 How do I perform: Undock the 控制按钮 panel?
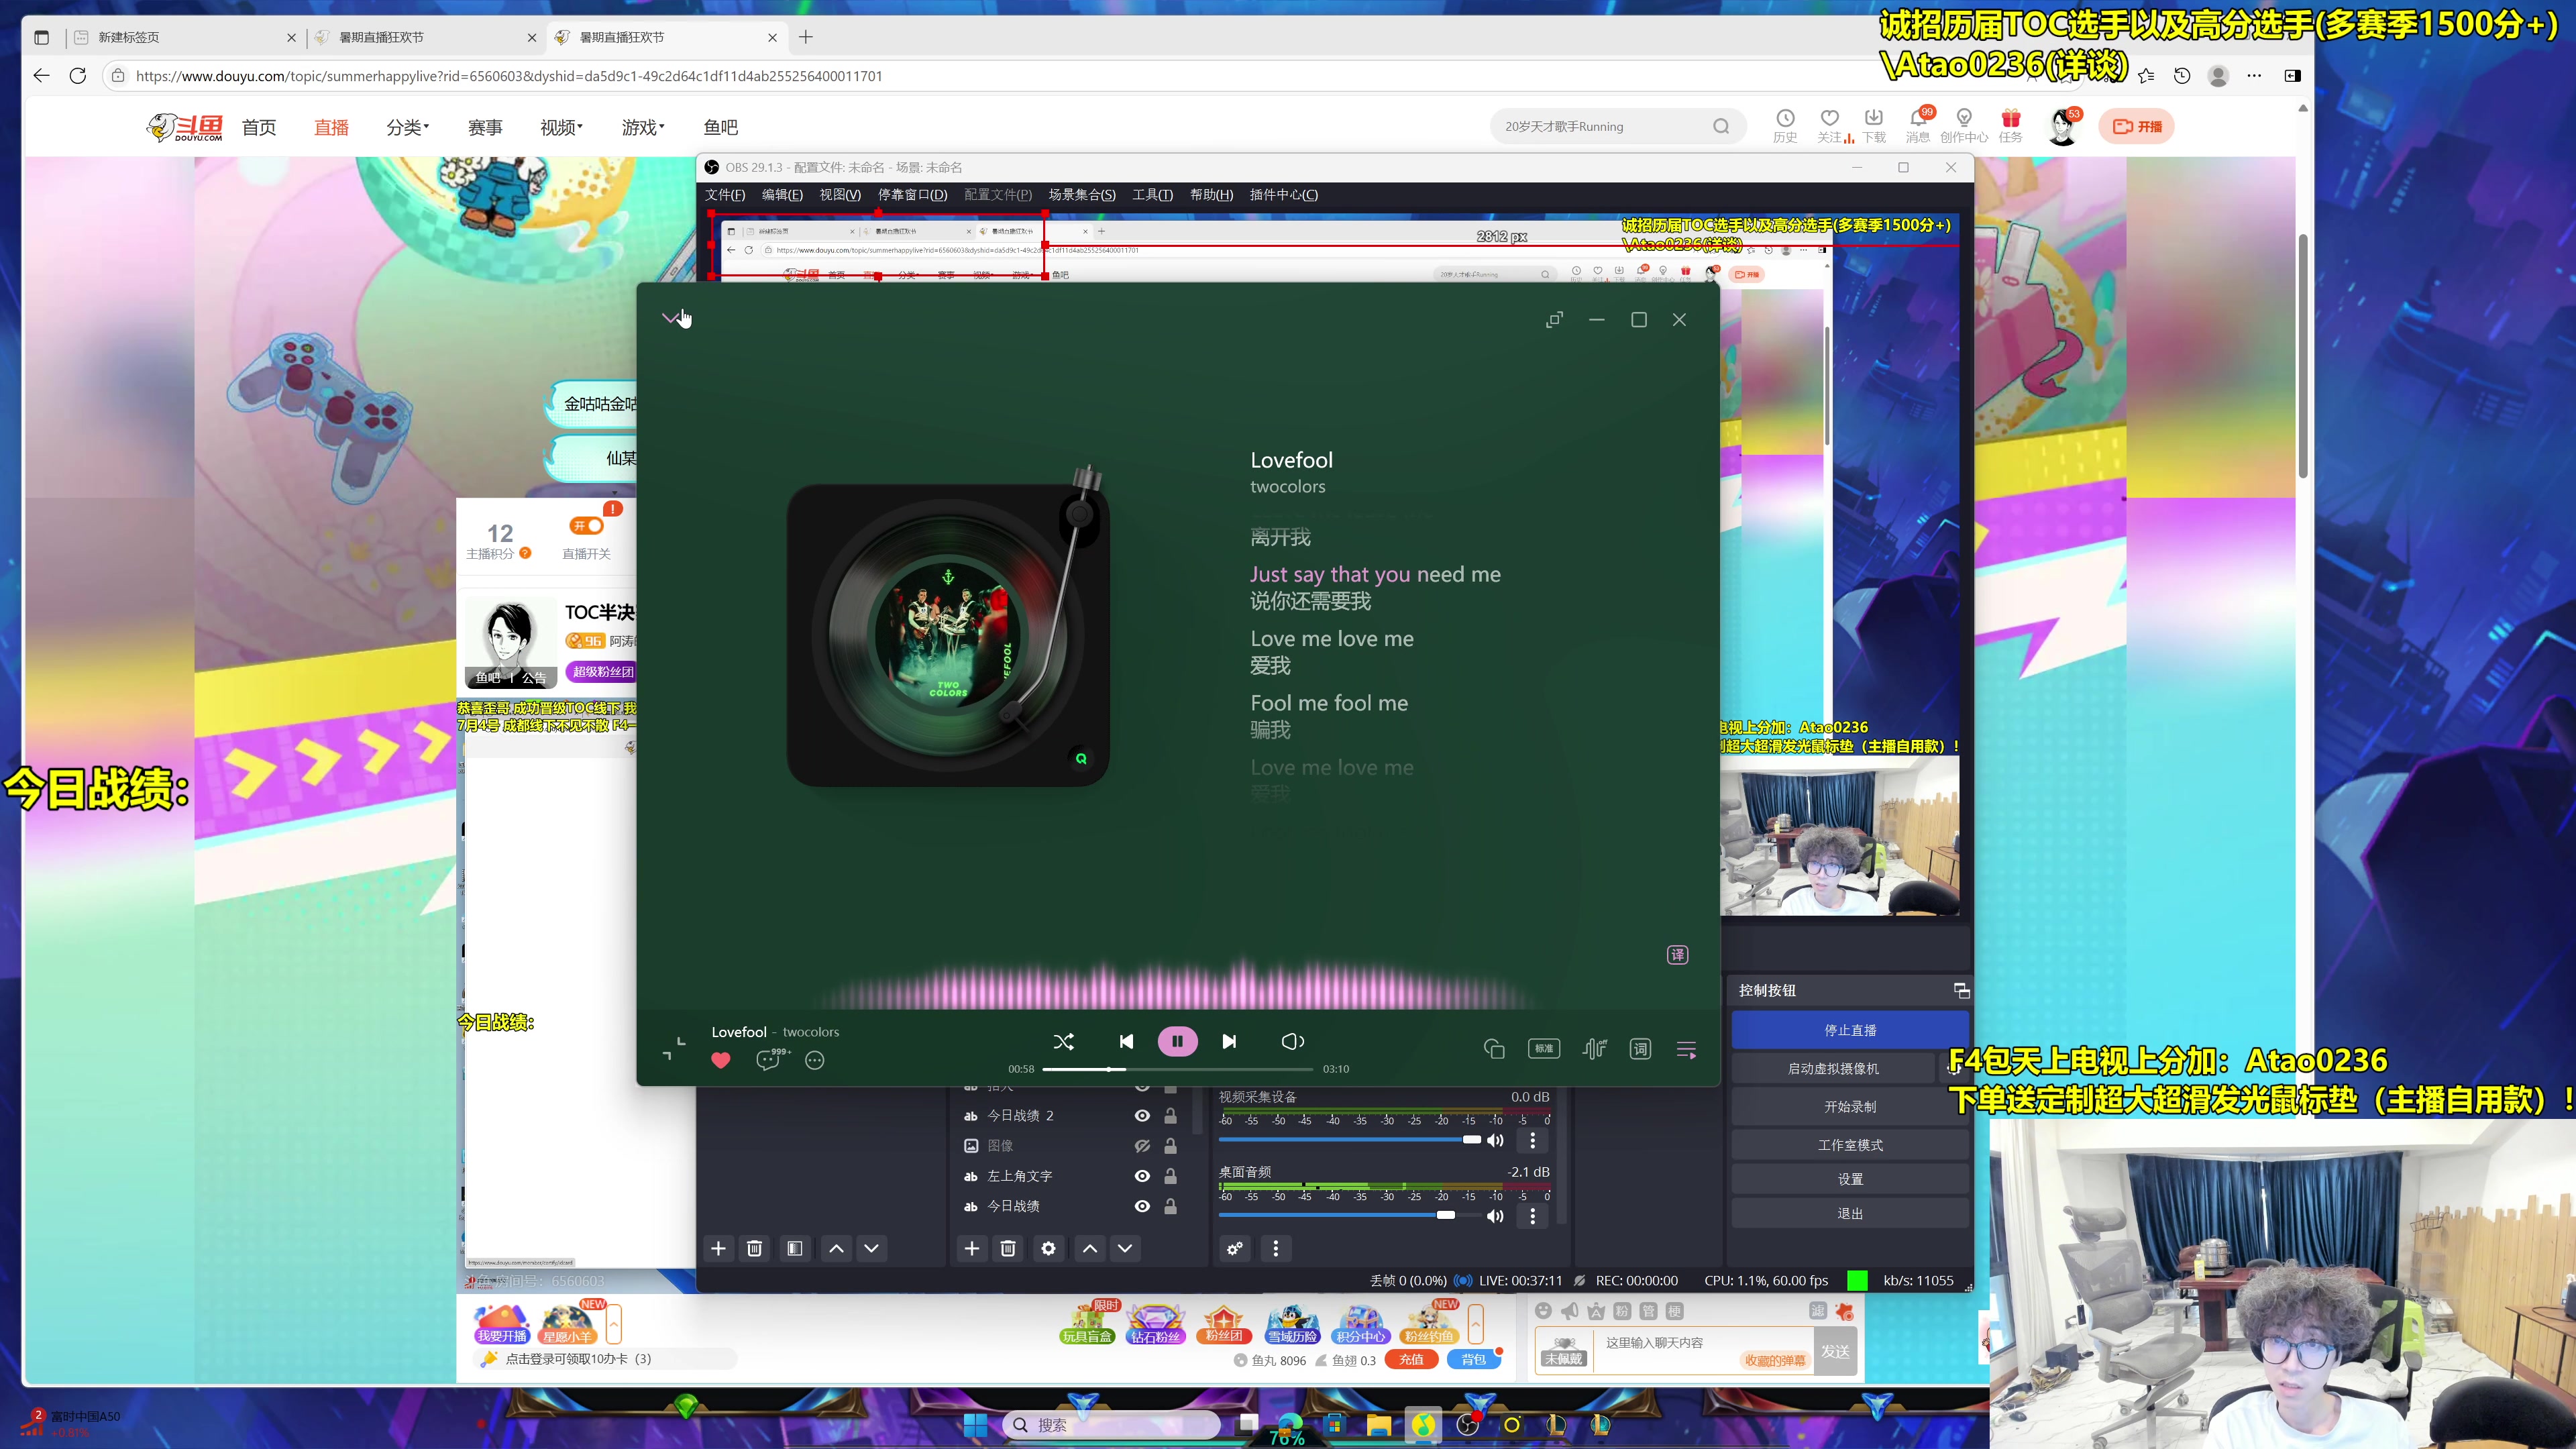click(1961, 990)
